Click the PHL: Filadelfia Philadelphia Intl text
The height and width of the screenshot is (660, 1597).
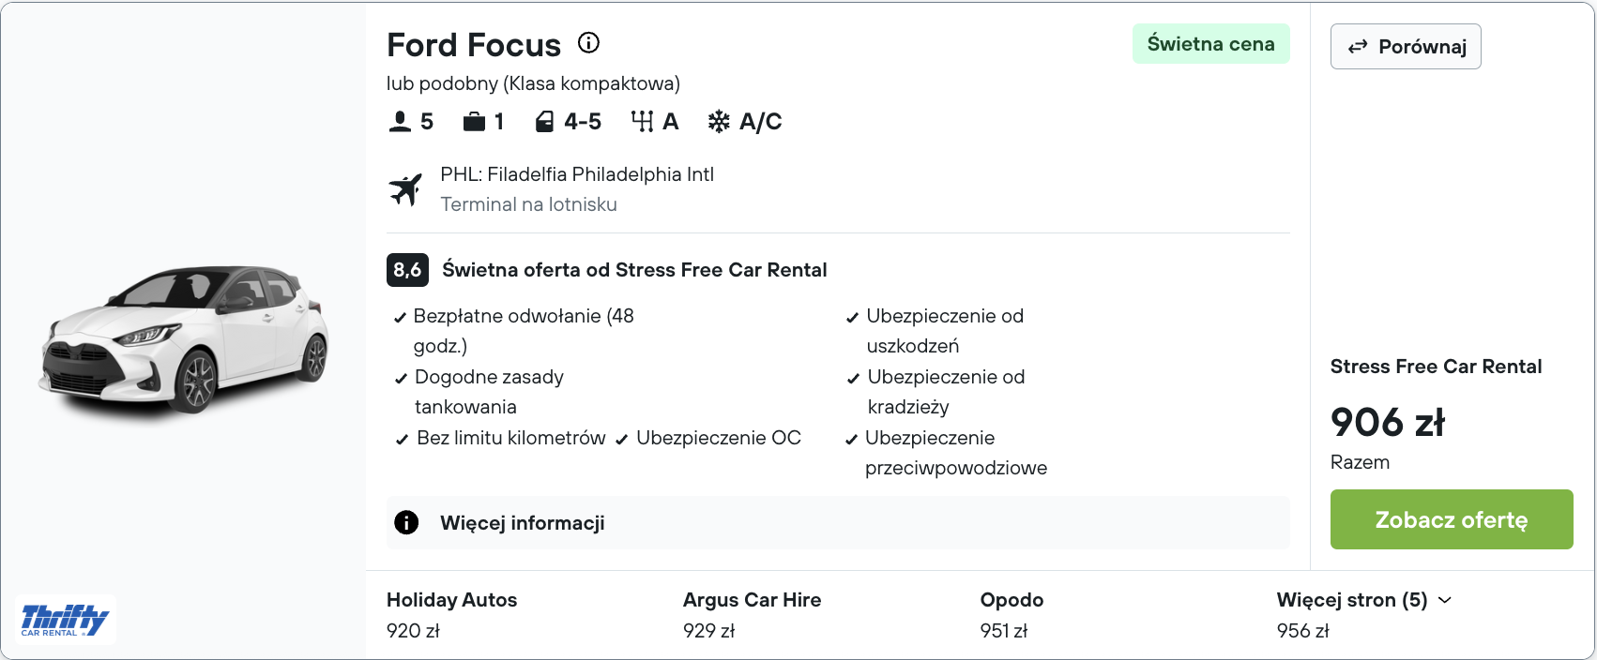pos(577,174)
